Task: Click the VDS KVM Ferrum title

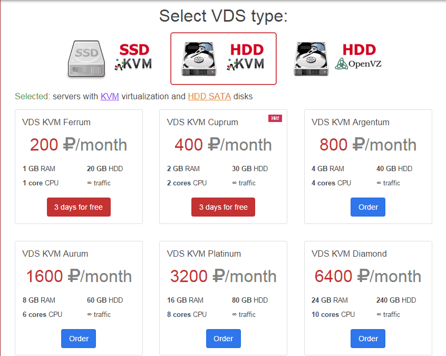Action: click(x=56, y=123)
